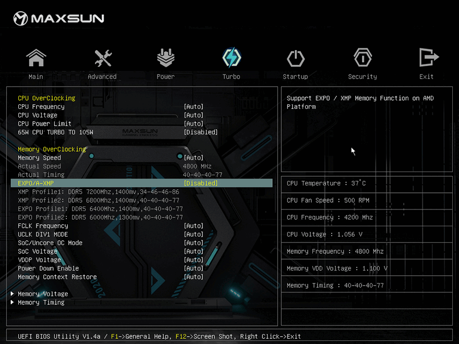459x344 pixels.
Task: Select the CPU Power Limit label
Action: point(44,124)
